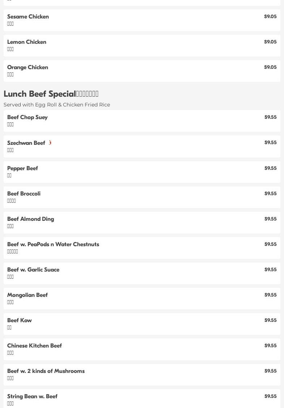Select Beef Chop Suey lunch special

142,121
